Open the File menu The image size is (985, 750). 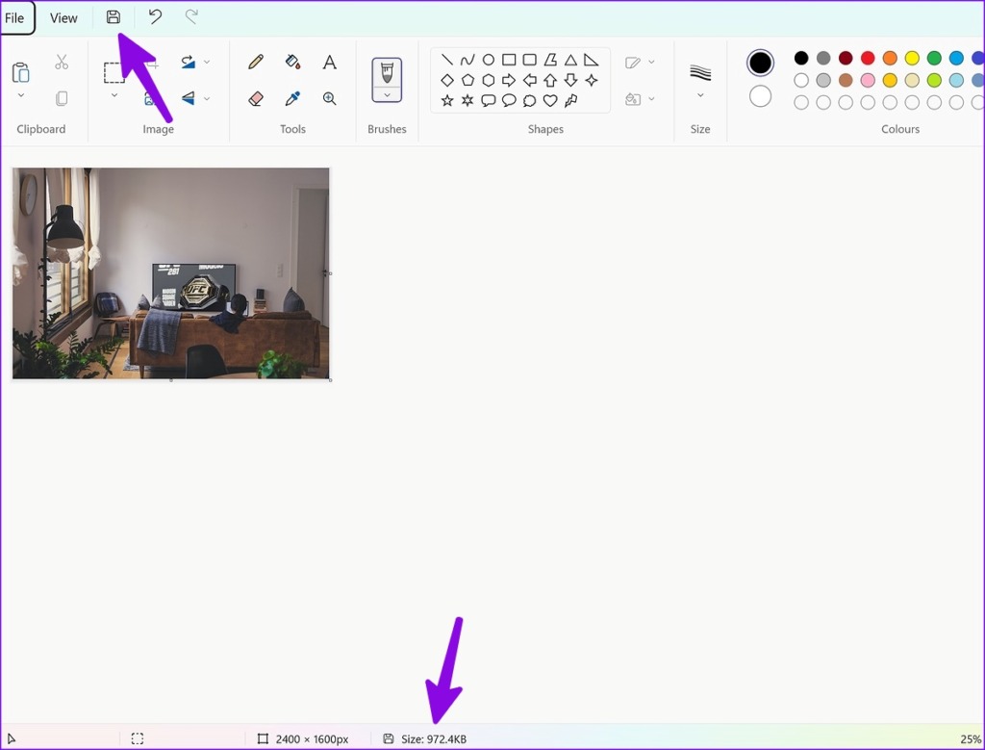(x=15, y=16)
